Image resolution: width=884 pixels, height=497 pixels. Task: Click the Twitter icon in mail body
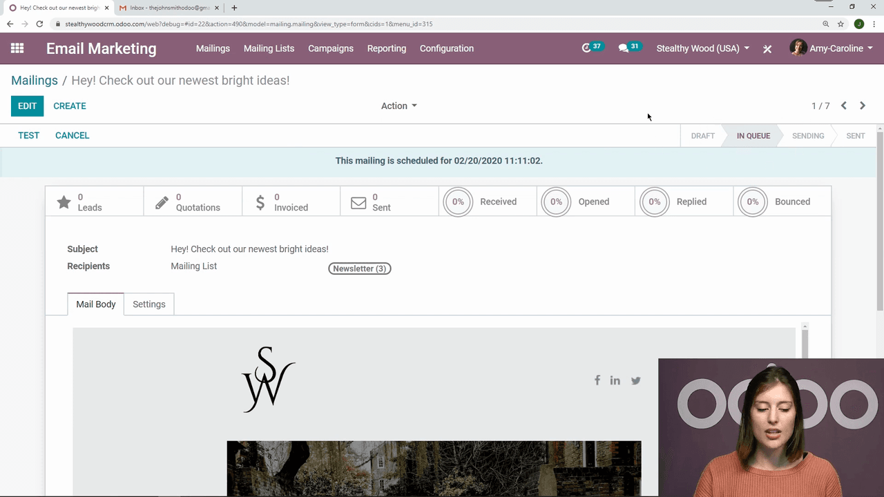(635, 380)
